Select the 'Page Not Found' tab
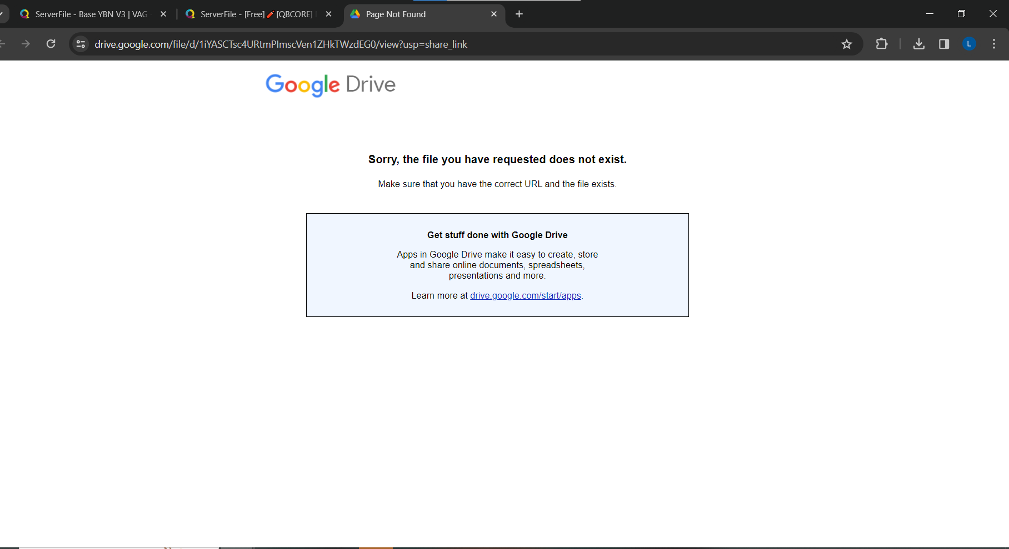1009x549 pixels. tap(424, 14)
